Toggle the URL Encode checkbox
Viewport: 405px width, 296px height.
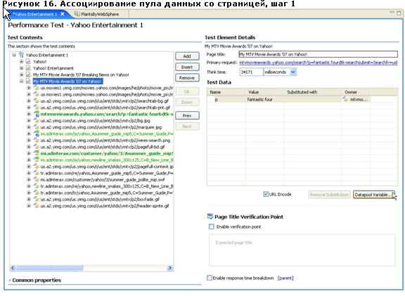click(x=266, y=194)
